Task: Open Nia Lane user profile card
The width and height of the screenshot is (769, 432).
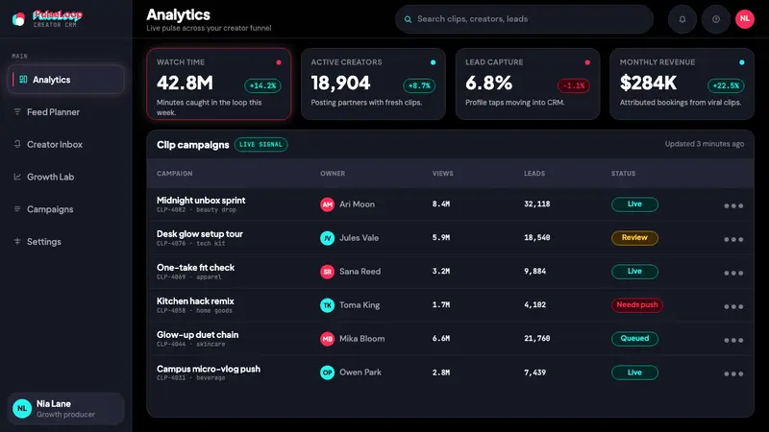Action: [66, 409]
